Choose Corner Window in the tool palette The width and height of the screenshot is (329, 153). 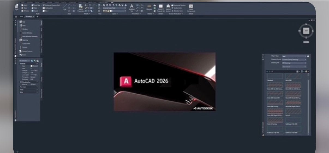(26, 33)
